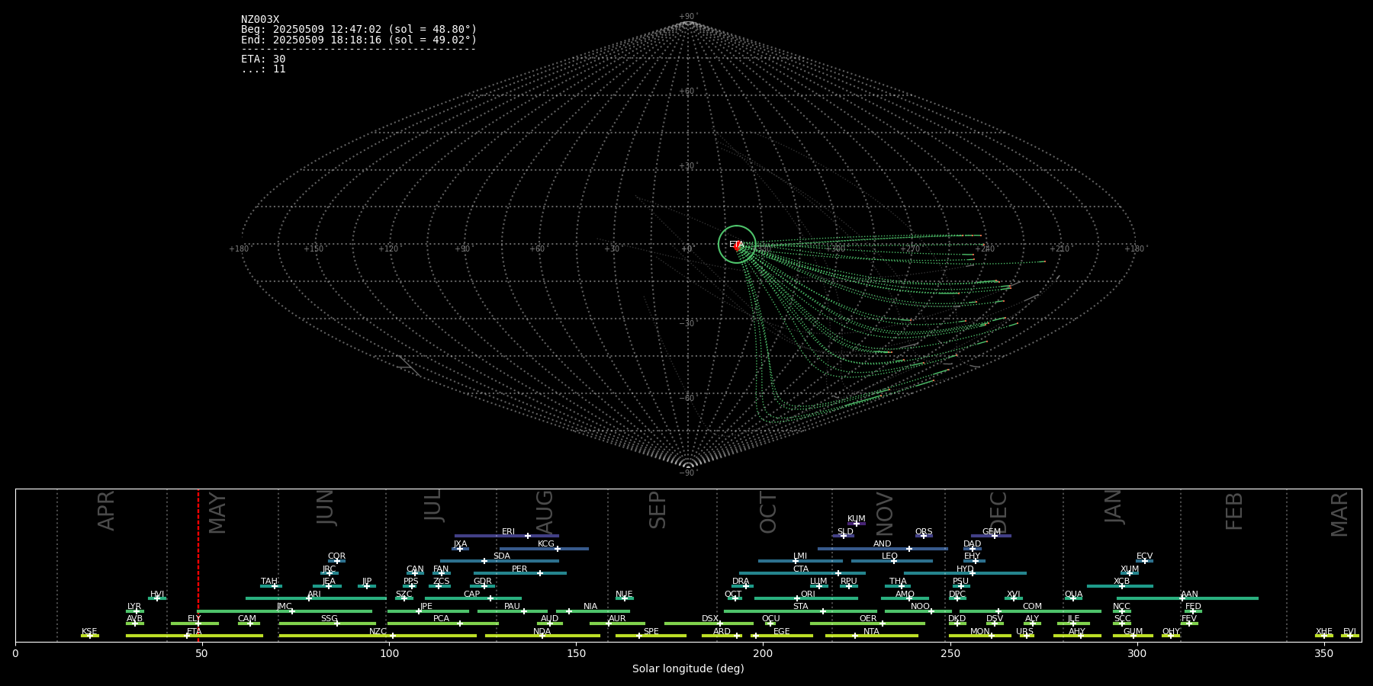
Task: Click the ETA radiant circle on sky map
Action: tap(737, 245)
